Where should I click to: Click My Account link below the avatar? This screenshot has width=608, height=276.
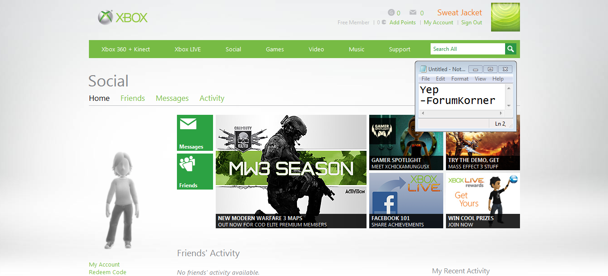[x=104, y=265]
